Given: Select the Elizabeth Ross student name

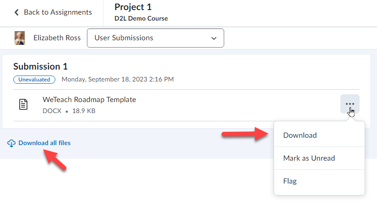Looking at the screenshot, I should 57,38.
